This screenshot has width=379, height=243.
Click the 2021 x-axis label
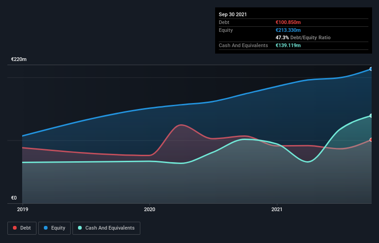(277, 209)
